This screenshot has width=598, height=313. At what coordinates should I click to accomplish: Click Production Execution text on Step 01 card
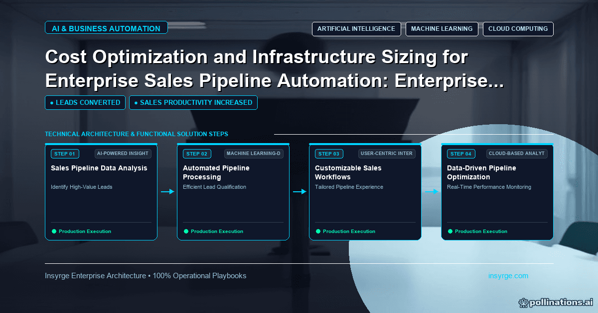click(85, 232)
